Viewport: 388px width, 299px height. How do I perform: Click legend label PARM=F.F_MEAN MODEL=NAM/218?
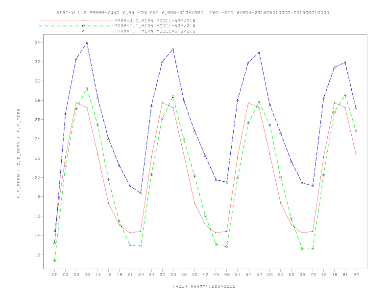coord(155,26)
